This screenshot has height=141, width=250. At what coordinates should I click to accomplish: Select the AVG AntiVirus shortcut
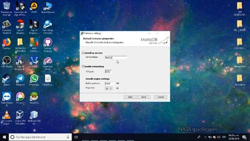click(x=34, y=45)
